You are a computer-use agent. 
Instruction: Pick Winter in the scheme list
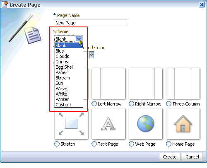[69, 99]
